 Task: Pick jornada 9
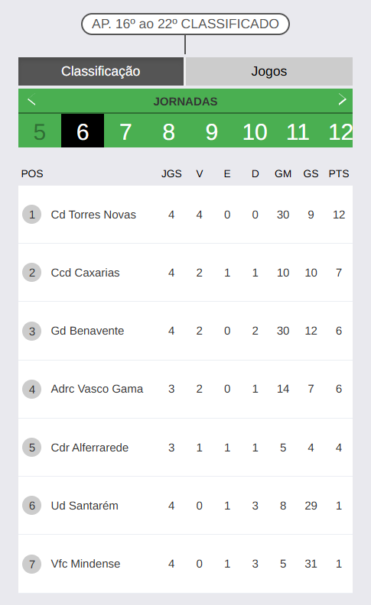click(212, 131)
